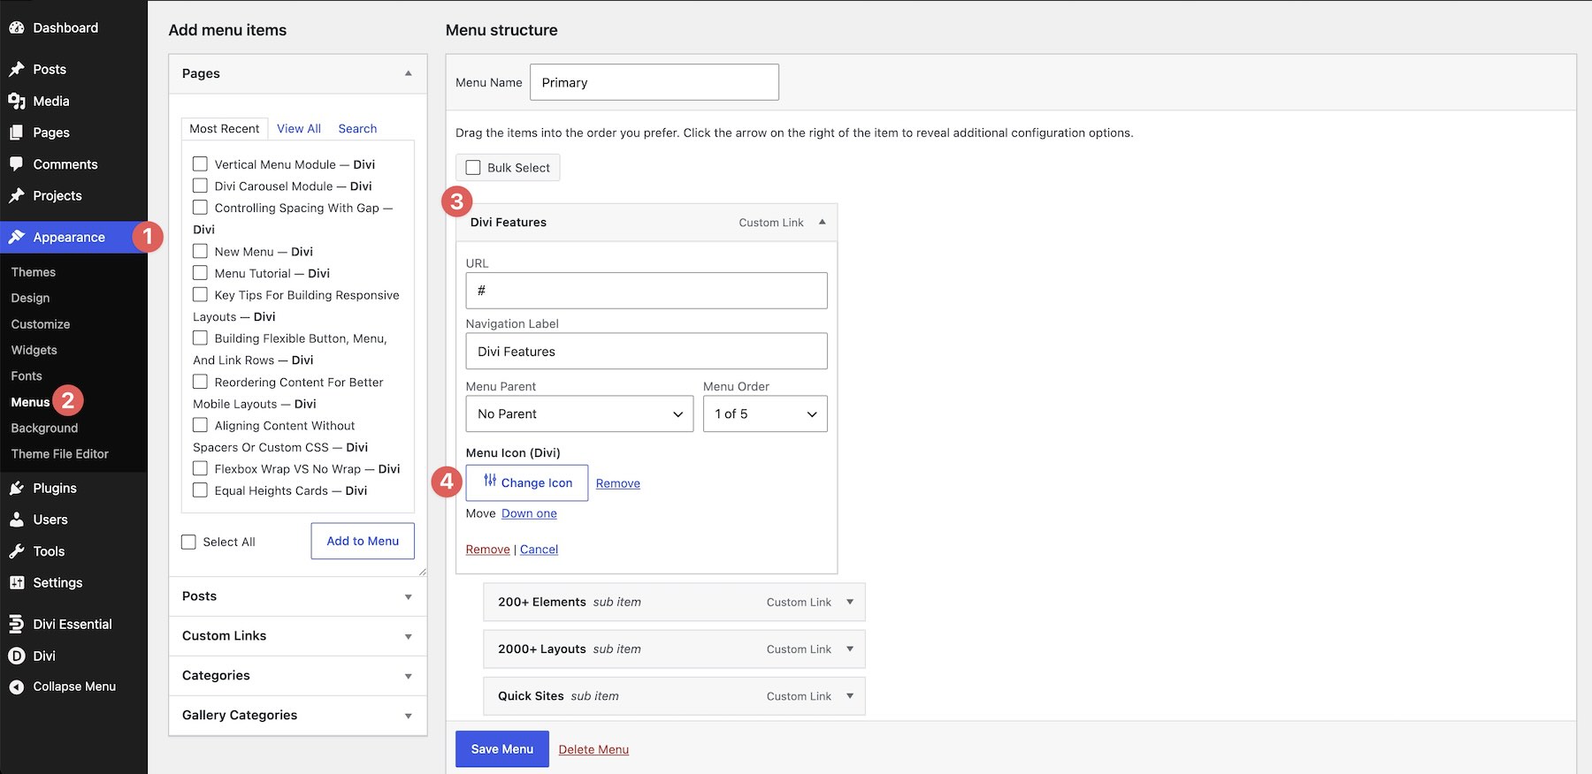Open Widgets in Appearance submenu
The image size is (1592, 774).
[34, 350]
